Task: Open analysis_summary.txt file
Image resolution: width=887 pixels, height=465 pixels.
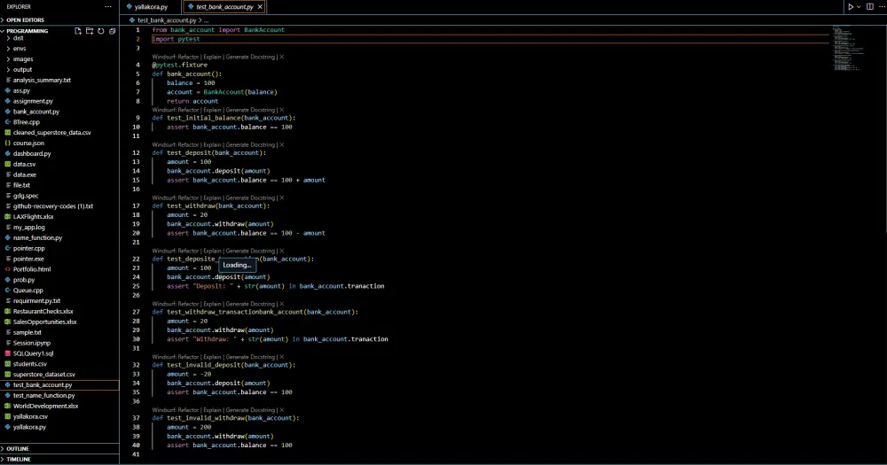Action: pyautogui.click(x=42, y=81)
